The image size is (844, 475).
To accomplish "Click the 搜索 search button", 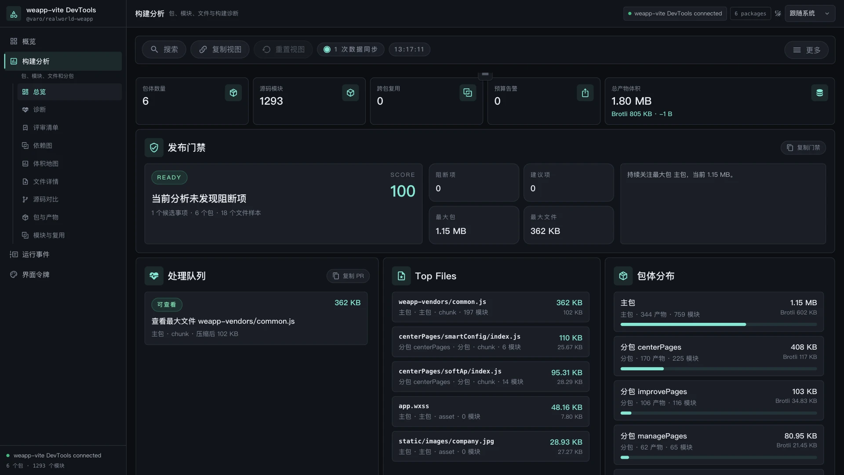I will pyautogui.click(x=164, y=49).
